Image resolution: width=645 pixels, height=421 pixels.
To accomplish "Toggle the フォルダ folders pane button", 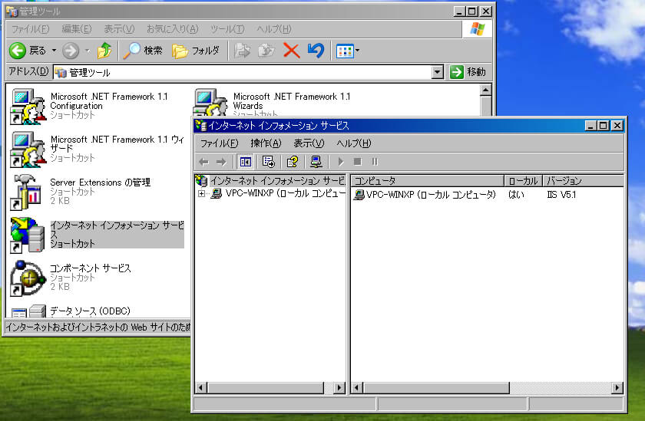I will tap(196, 51).
